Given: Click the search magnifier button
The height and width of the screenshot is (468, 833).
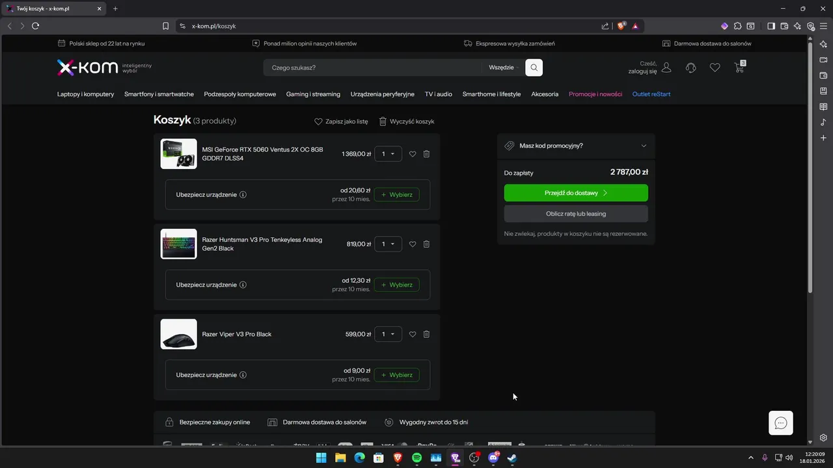Looking at the screenshot, I should [x=534, y=68].
